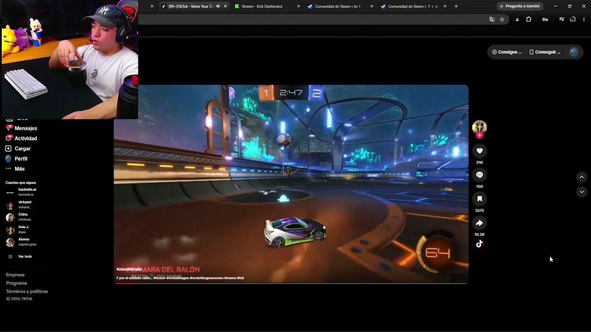Like the TikTok video with heart icon
591x332 pixels.
(479, 151)
